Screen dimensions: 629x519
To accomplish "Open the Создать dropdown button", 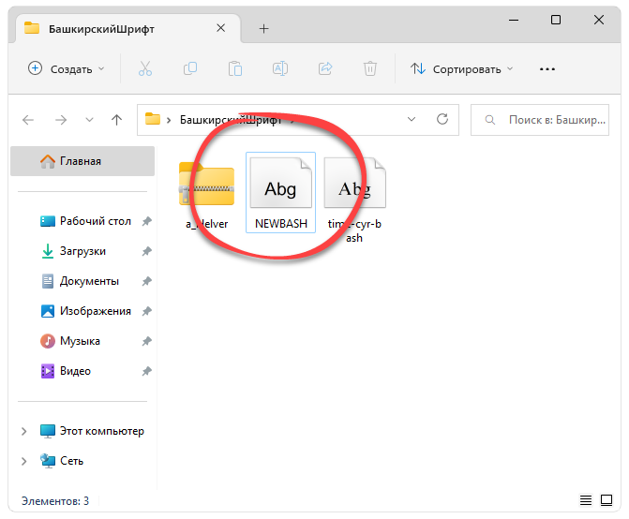I will 67,69.
